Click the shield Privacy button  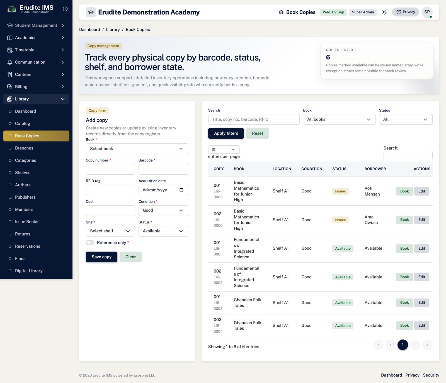coord(405,12)
